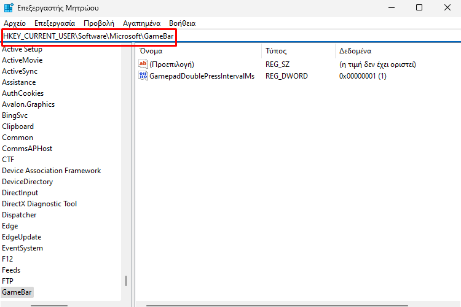Click the Δεδομένα column header
This screenshot has width=461, height=307.
click(355, 51)
